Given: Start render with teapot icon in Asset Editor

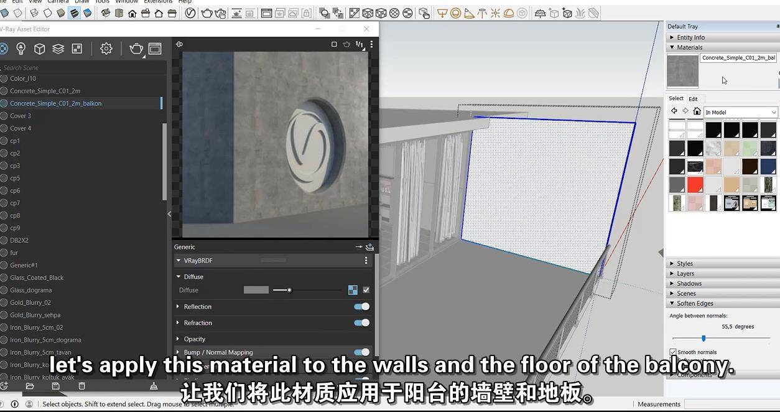Looking at the screenshot, I should [136, 49].
